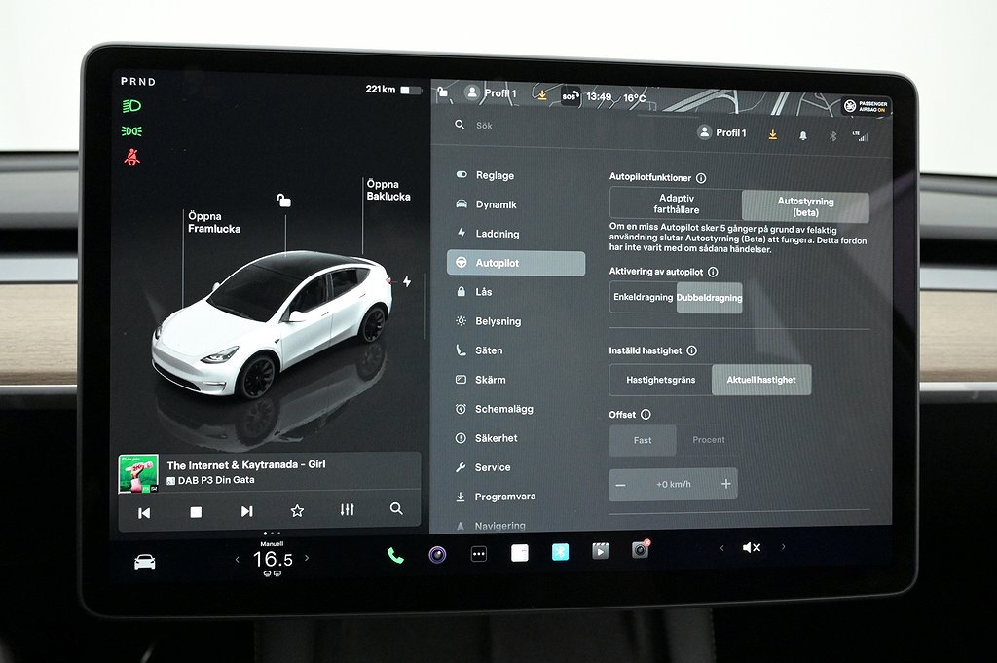
Task: Mark the current station as favorite
Action: (x=297, y=511)
